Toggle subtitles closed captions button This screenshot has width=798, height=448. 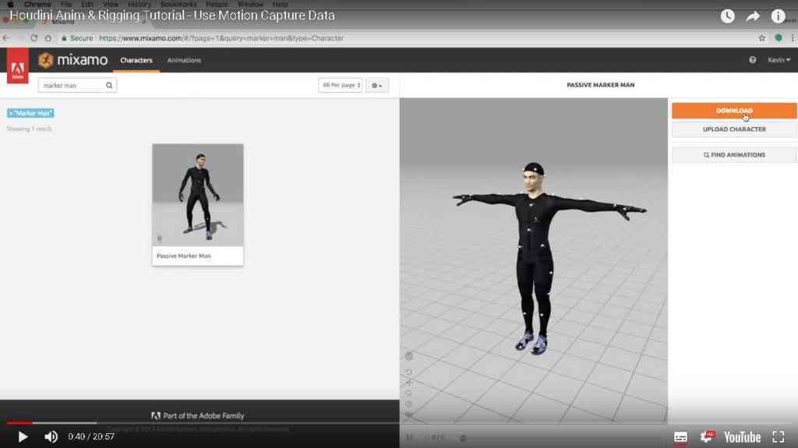(x=680, y=437)
